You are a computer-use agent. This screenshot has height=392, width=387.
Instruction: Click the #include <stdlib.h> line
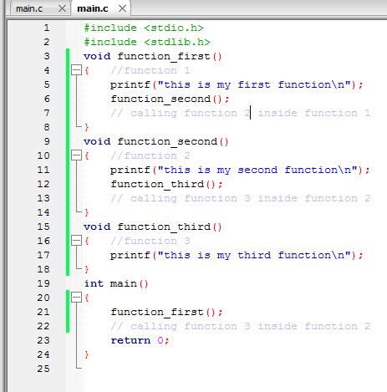click(x=147, y=42)
